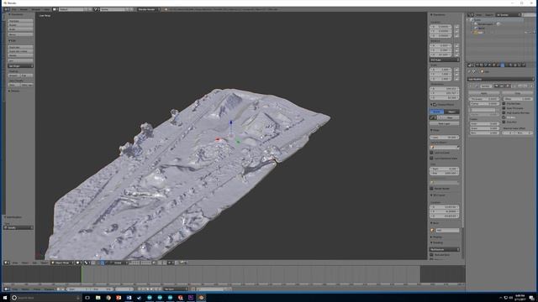Enable the Flip Normals checkbox
The width and height of the screenshot is (538, 302).
(x=504, y=103)
